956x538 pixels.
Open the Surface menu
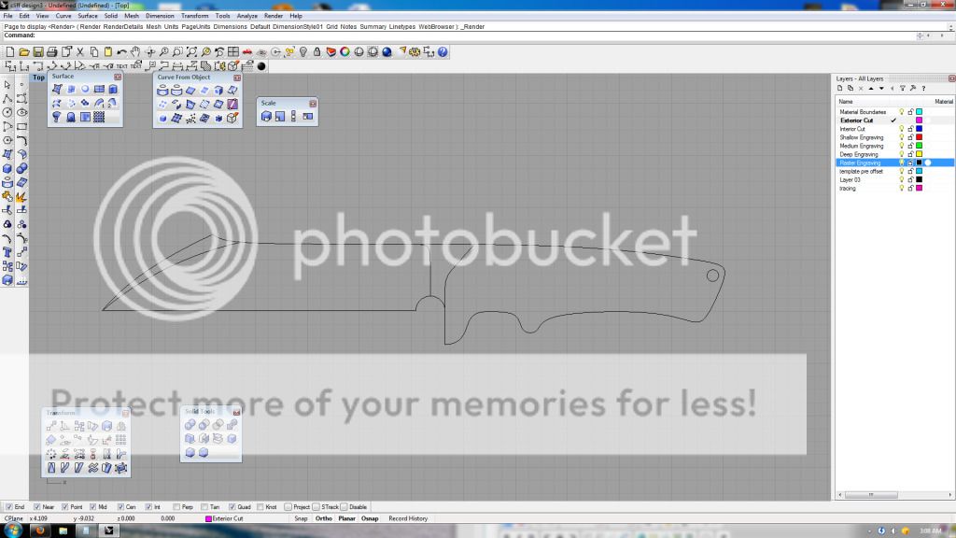[88, 16]
